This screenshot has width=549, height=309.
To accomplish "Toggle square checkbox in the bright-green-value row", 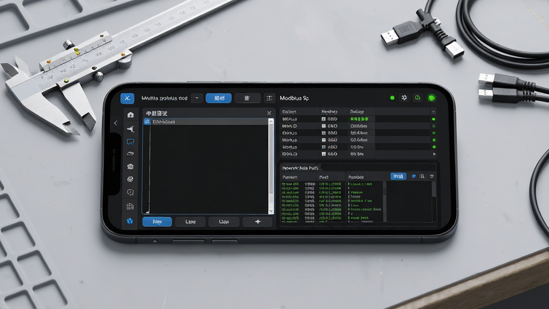I will tap(323, 119).
